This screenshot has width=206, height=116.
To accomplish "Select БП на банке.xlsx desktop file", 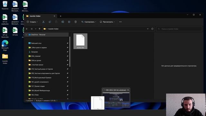I will coord(5,33).
